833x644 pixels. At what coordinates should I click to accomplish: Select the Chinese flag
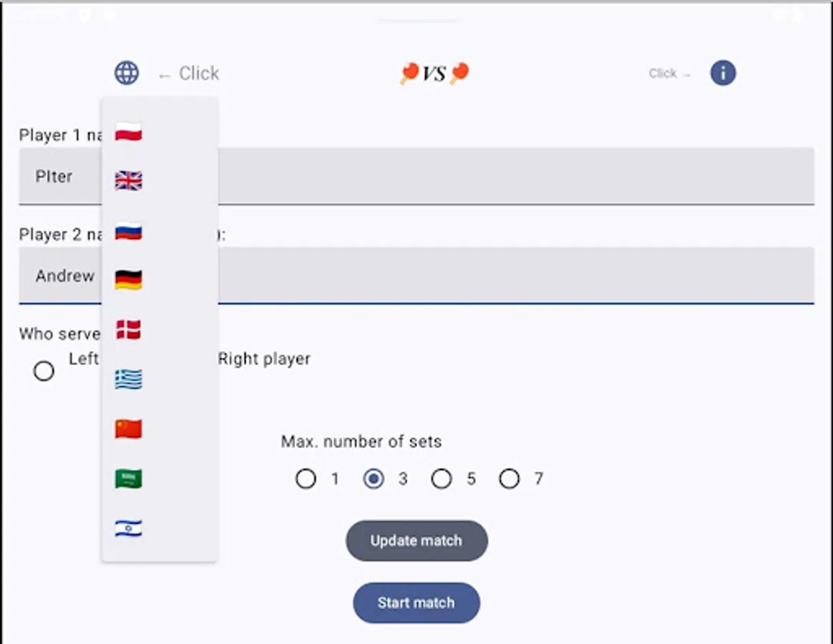[x=127, y=428]
